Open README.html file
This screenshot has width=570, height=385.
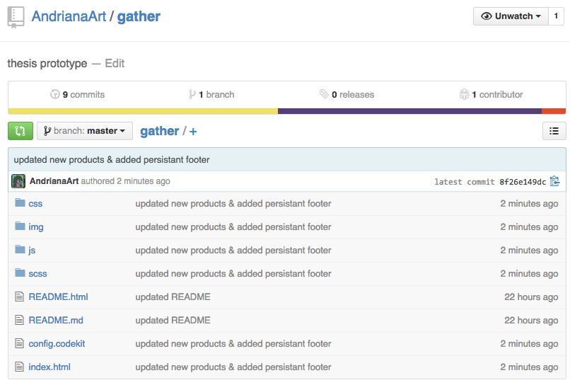click(58, 297)
